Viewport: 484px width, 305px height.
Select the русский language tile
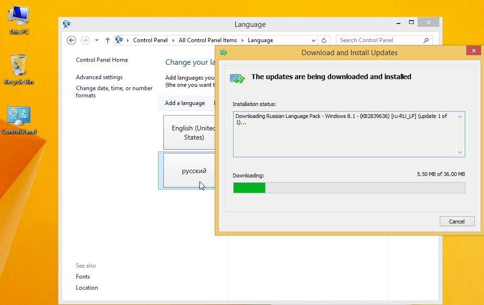click(x=189, y=170)
